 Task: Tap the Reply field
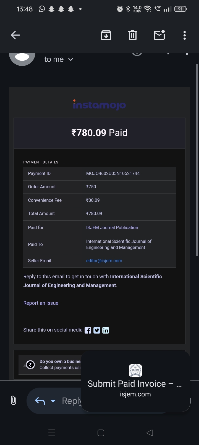pyautogui.click(x=71, y=401)
